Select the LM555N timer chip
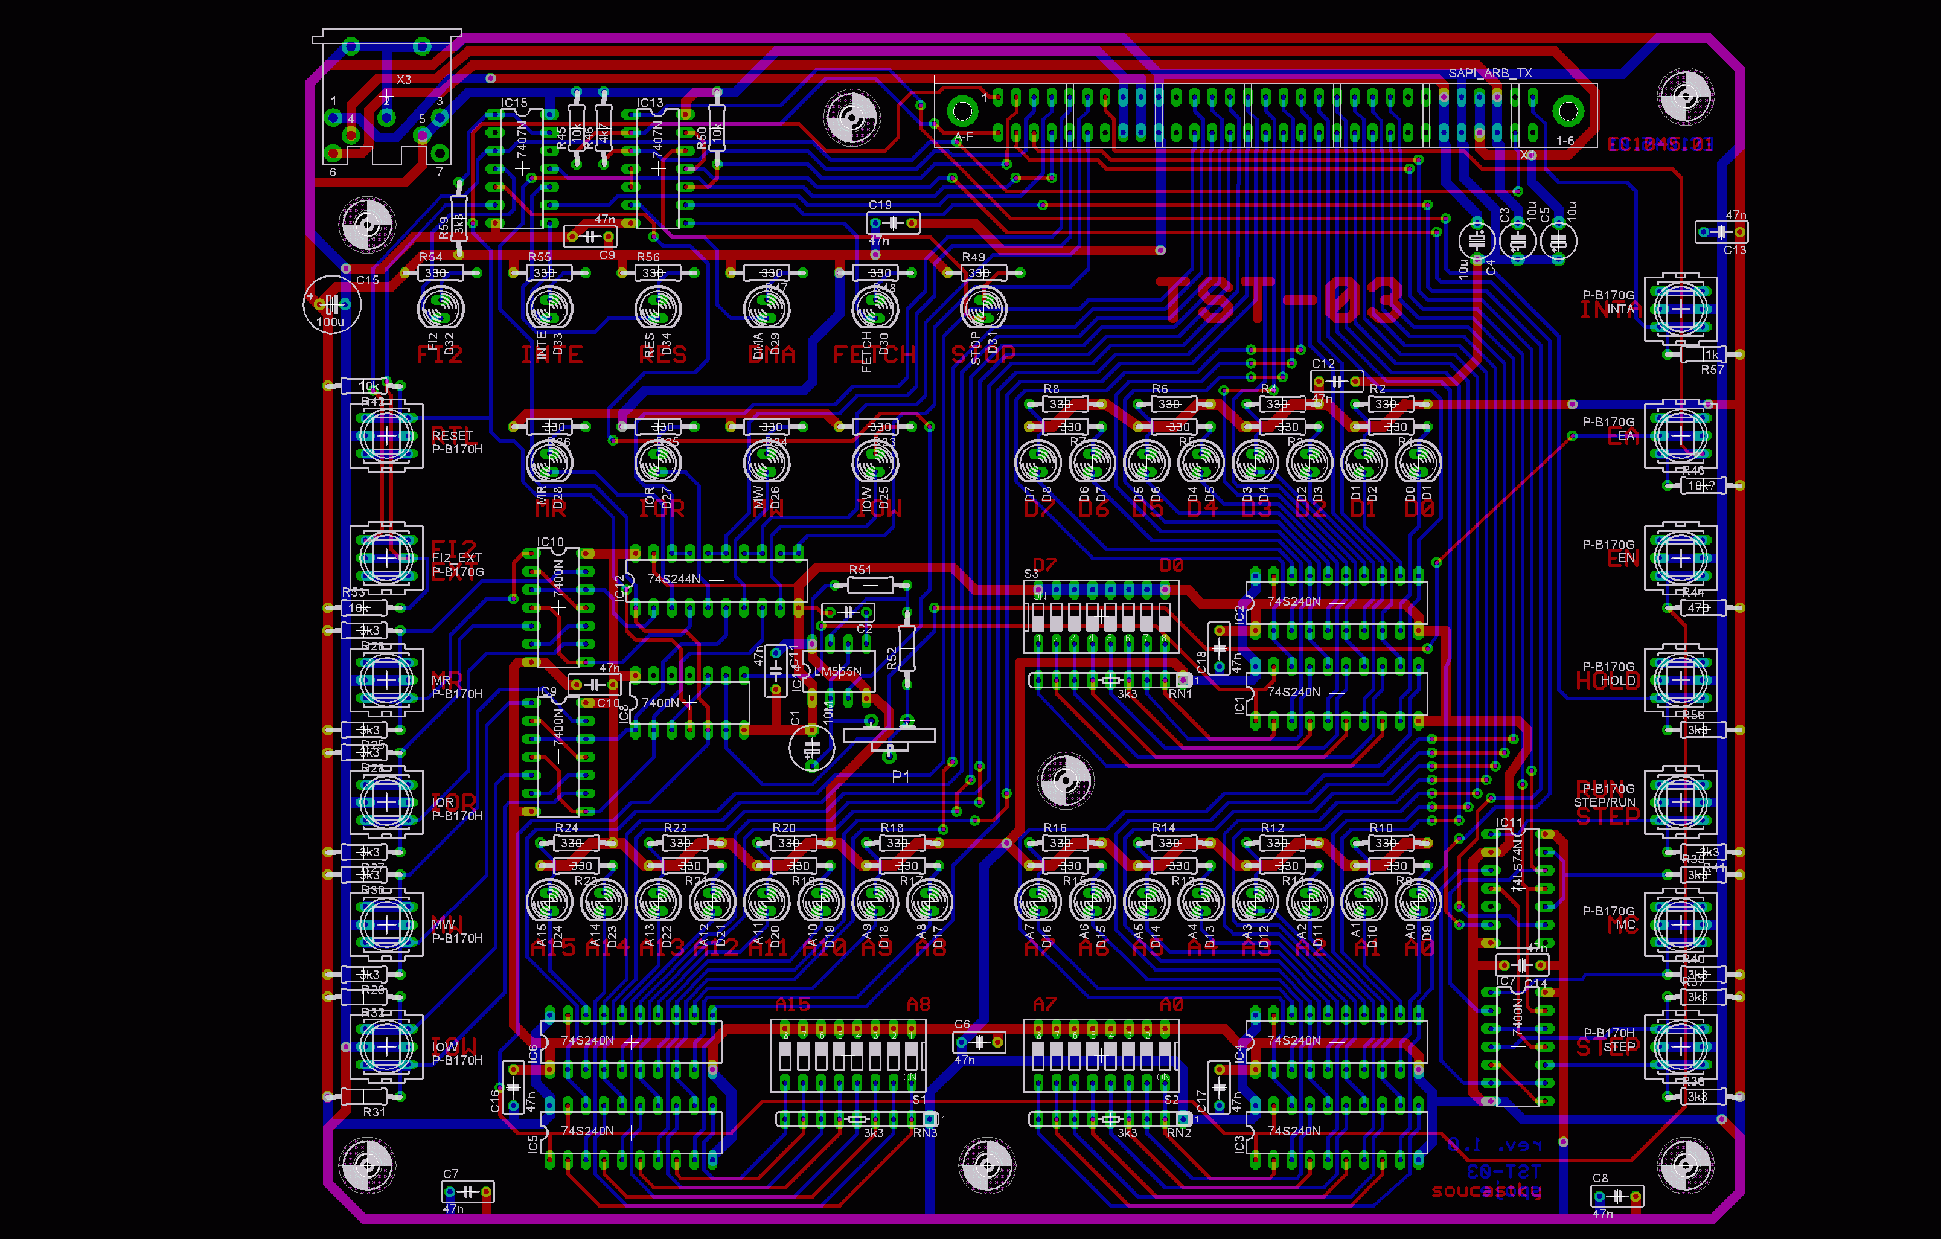This screenshot has width=1941, height=1239. click(x=839, y=671)
